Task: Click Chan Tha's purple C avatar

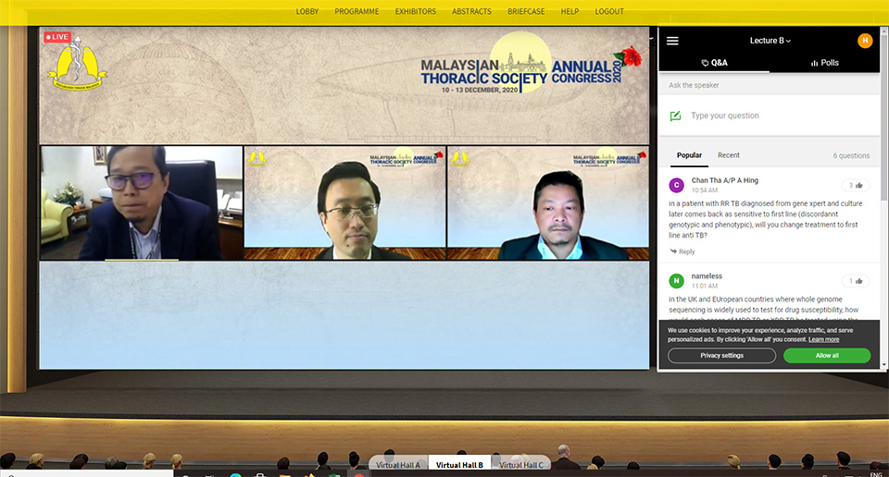Action: click(x=676, y=185)
